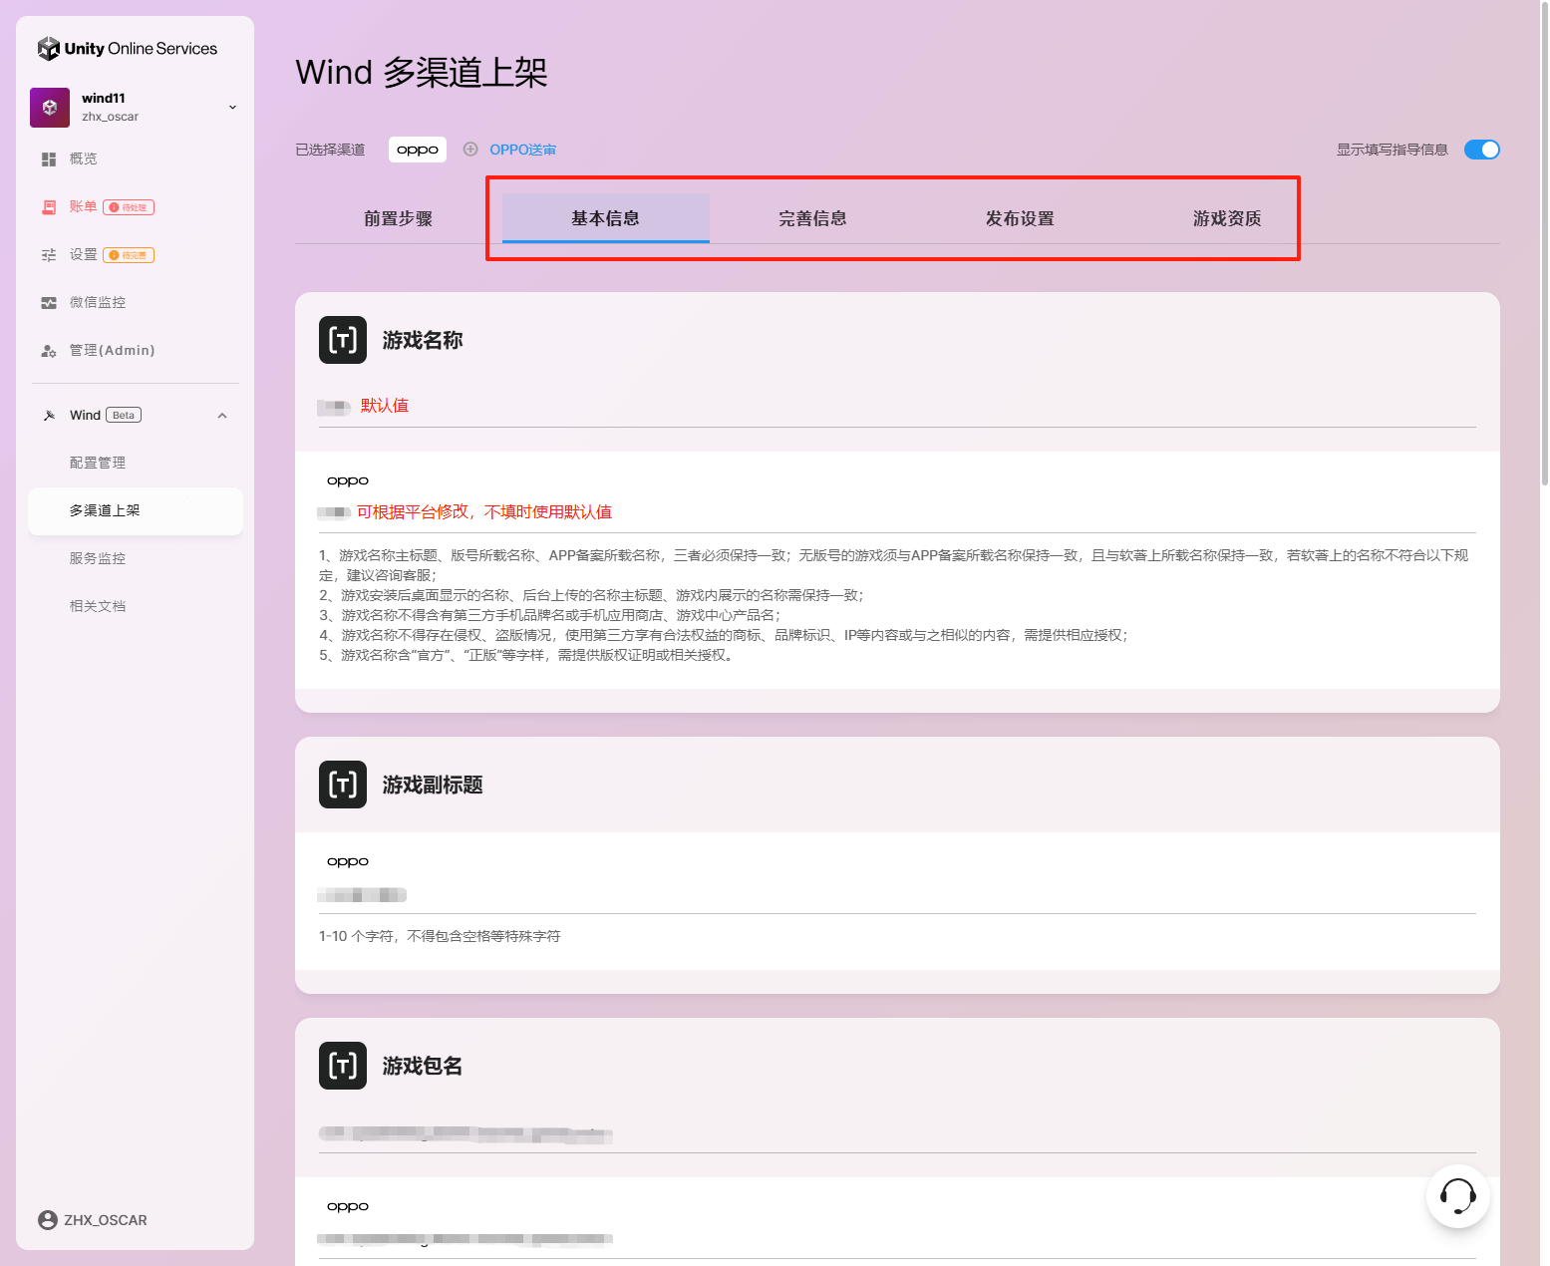Open 设置 settings in the sidebar
This screenshot has height=1266, width=1550.
[83, 255]
